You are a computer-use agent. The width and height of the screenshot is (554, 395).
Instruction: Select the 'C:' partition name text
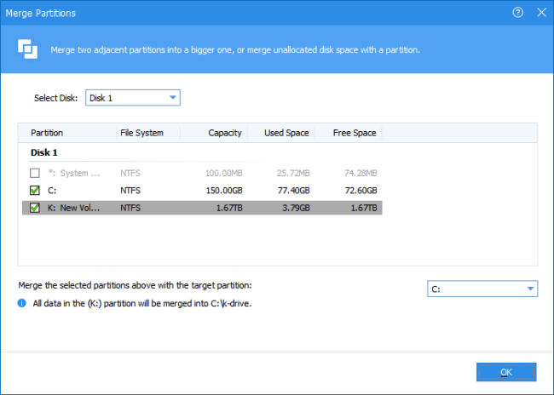pyautogui.click(x=52, y=190)
